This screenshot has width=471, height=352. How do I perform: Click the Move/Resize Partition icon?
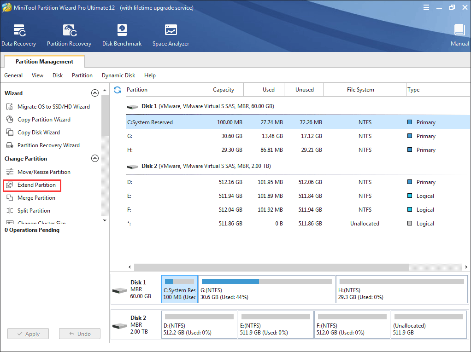click(x=10, y=172)
